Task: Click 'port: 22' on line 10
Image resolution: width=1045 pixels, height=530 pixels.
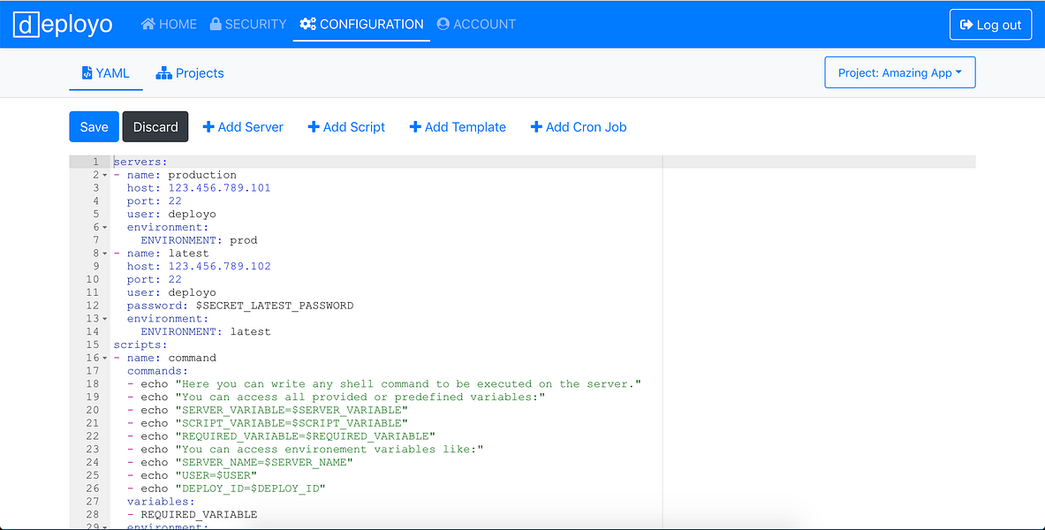Action: pos(155,279)
